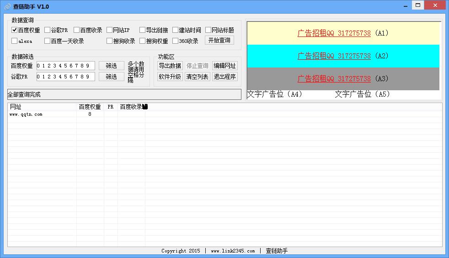Click the app icon in the title bar
This screenshot has height=258, width=449.
pos(7,7)
